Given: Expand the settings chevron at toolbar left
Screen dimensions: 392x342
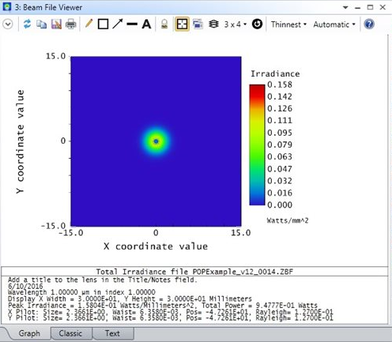Looking at the screenshot, I should [8, 24].
